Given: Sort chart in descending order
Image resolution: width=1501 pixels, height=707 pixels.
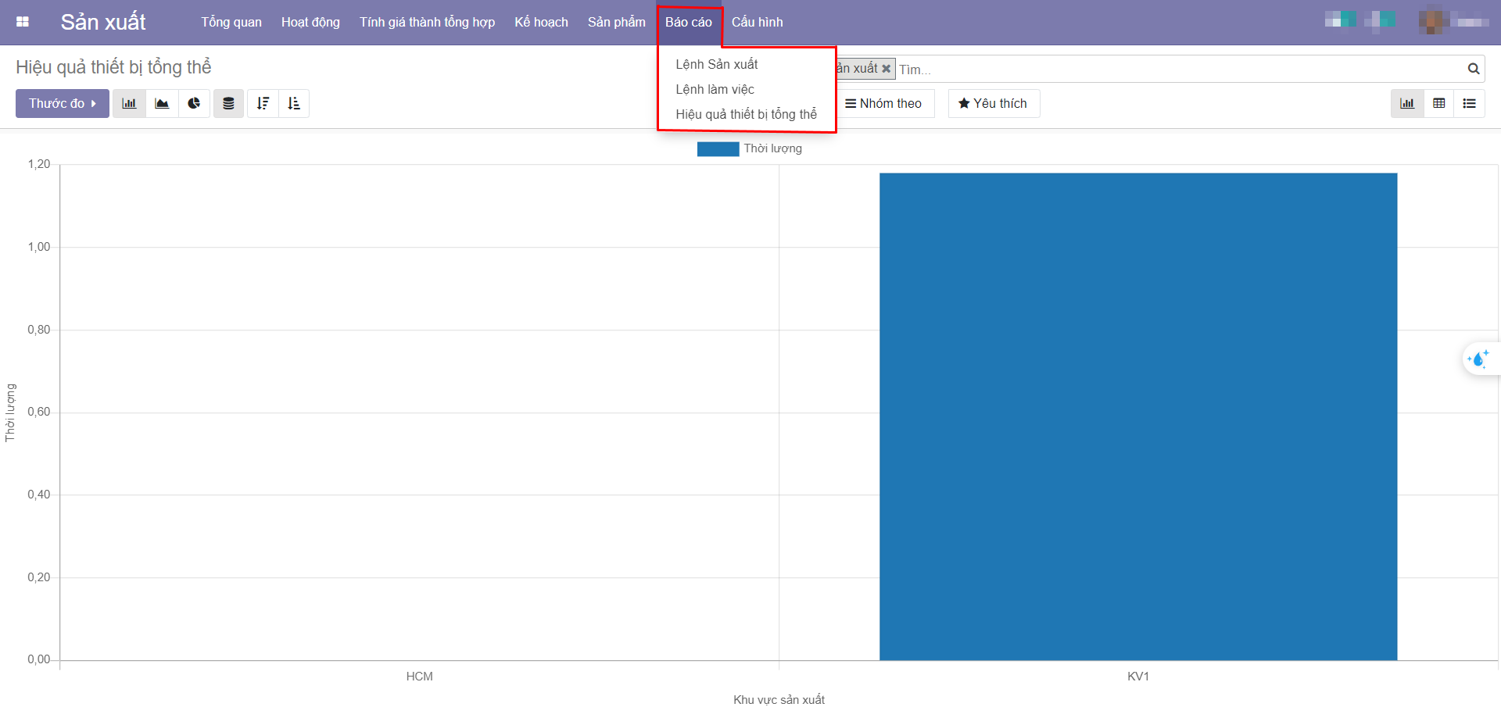Looking at the screenshot, I should point(263,103).
